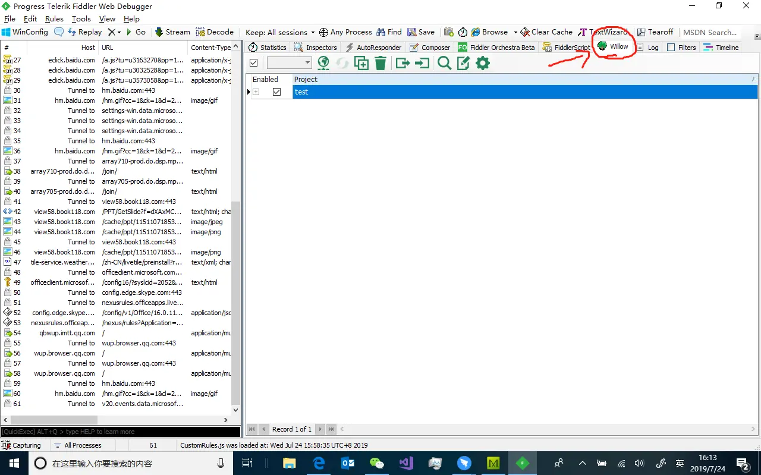Click the timer stopwatch toolbar icon
The image size is (761, 475).
tap(463, 32)
